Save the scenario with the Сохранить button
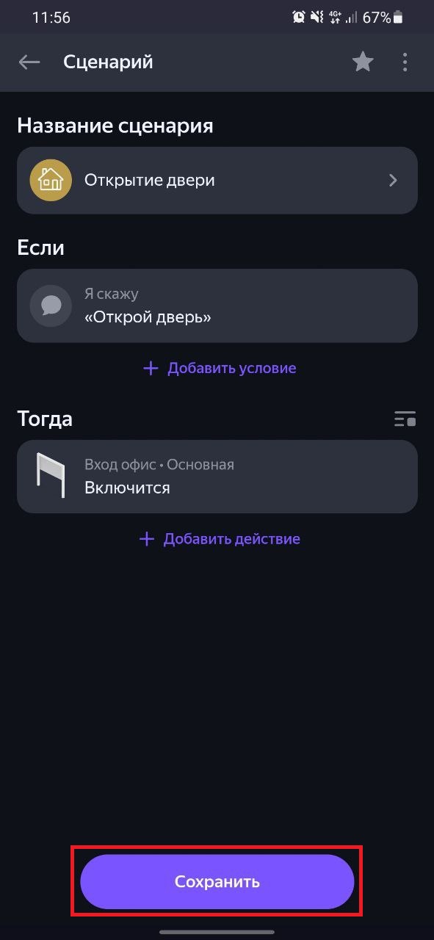The height and width of the screenshot is (940, 434). click(x=217, y=881)
